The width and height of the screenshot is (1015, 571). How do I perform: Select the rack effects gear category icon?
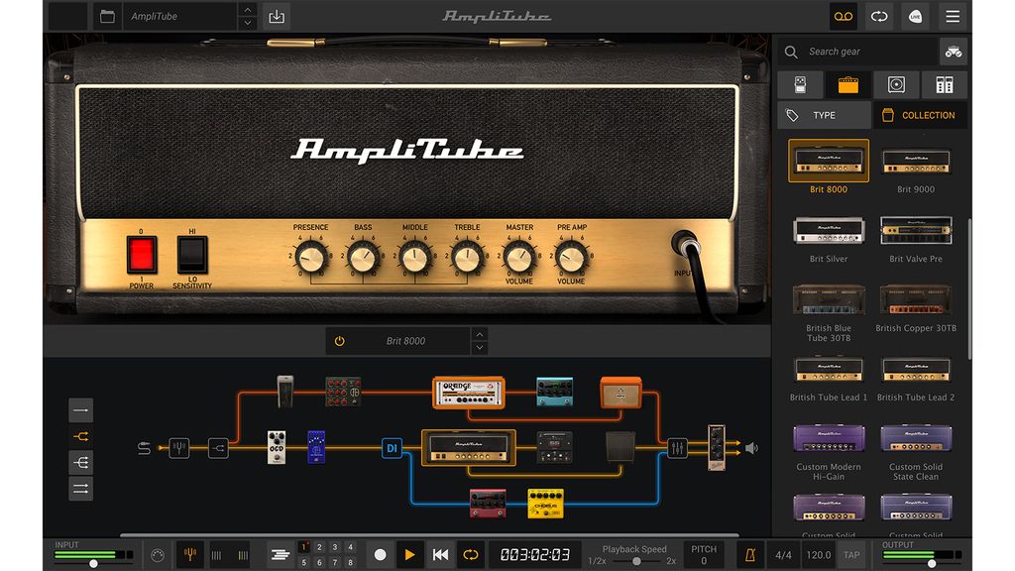[x=944, y=84]
